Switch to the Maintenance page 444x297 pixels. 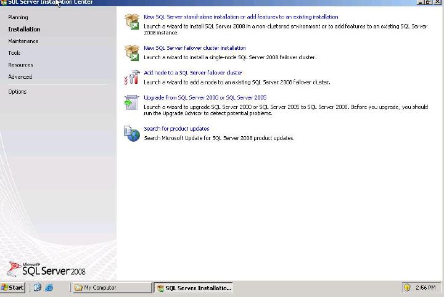click(x=23, y=41)
